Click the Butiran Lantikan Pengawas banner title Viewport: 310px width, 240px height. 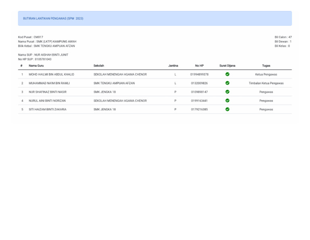click(x=53, y=19)
